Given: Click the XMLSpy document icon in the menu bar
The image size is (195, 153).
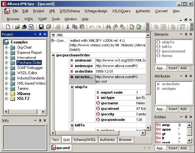Looking at the screenshot, I should (x=7, y=11).
